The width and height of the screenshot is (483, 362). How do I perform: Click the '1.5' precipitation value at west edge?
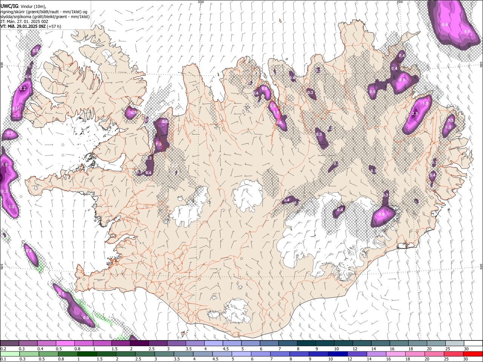[11, 207]
